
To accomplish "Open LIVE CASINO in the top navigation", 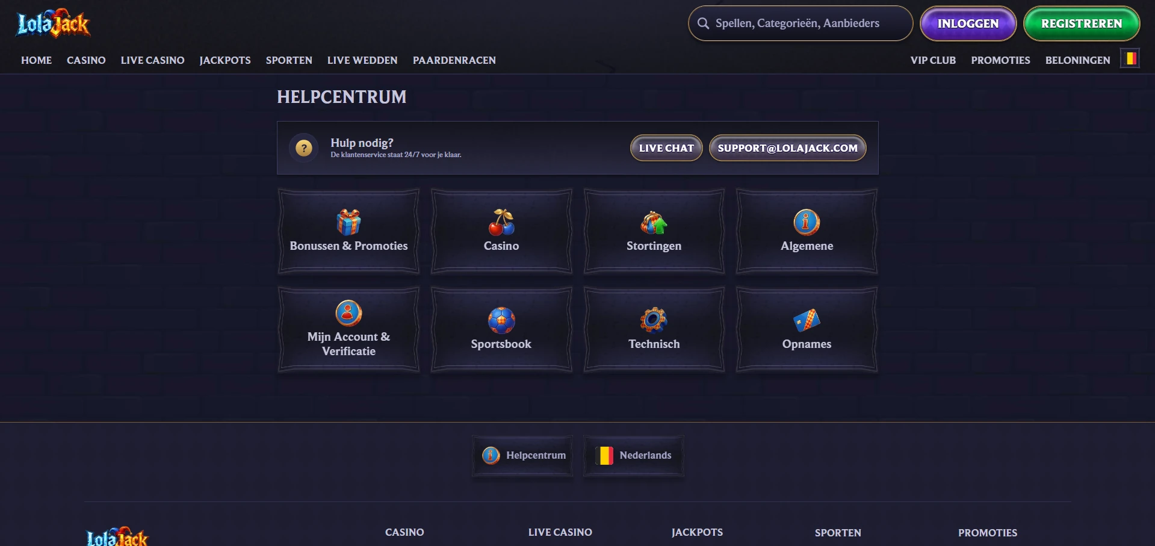I will [152, 60].
